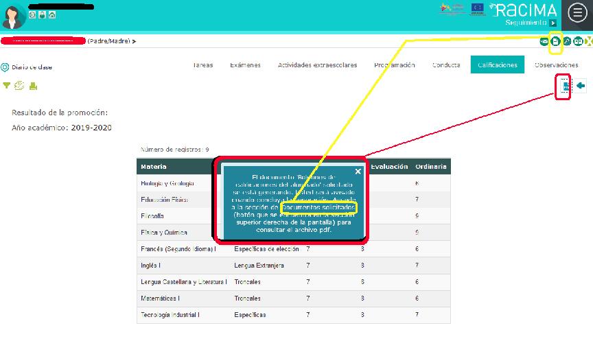Click the green filter funnel icon
593x363 pixels.
7,86
